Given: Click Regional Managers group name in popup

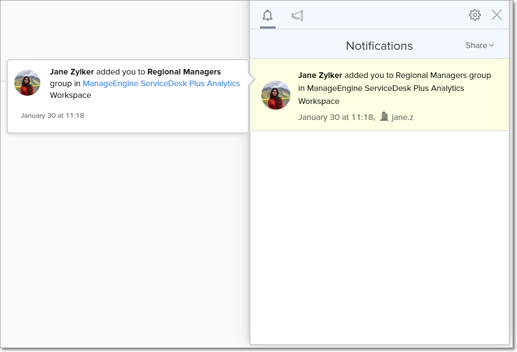Looking at the screenshot, I should [184, 72].
